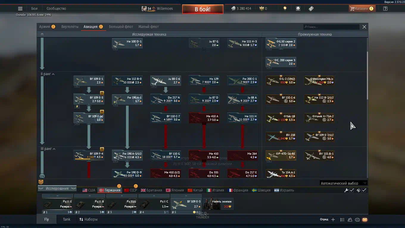Screen dimensions: 405x228
Task: Select the Ju 87 G aircraft
Action: tap(204, 43)
